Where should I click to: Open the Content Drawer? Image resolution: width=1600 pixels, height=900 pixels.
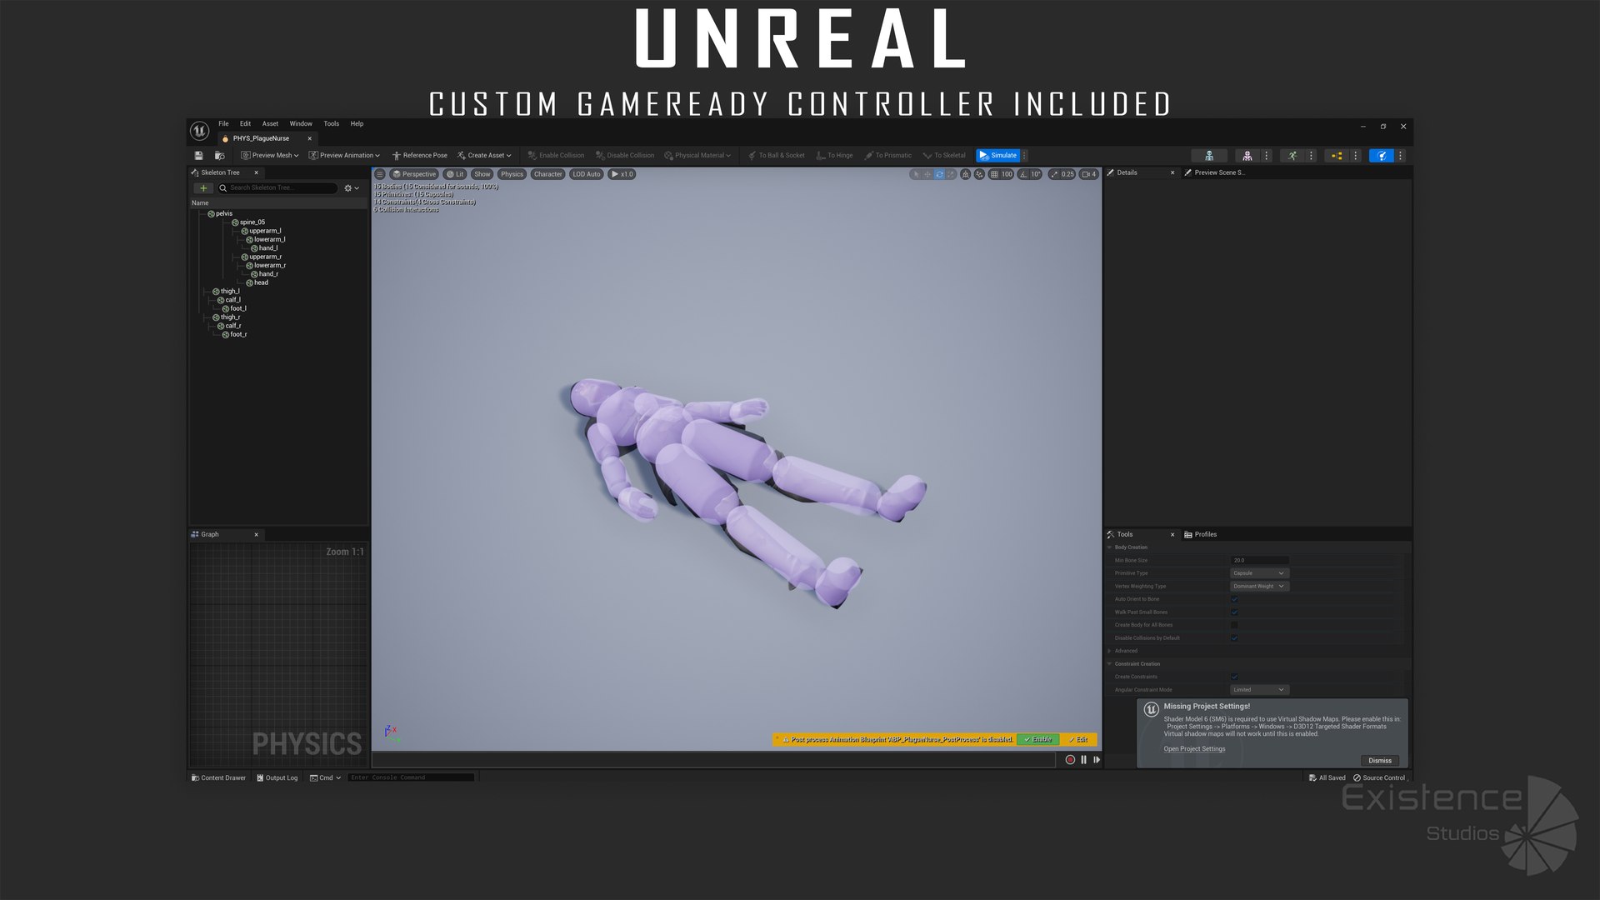[218, 777]
